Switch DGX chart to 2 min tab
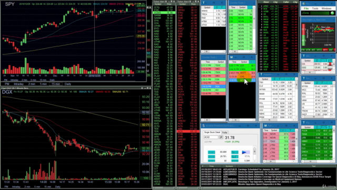The width and height of the screenshot is (337, 190). [27, 187]
